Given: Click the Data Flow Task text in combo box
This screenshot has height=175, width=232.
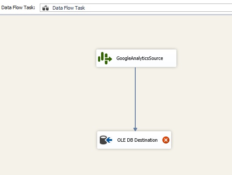Looking at the screenshot, I should 69,8.
